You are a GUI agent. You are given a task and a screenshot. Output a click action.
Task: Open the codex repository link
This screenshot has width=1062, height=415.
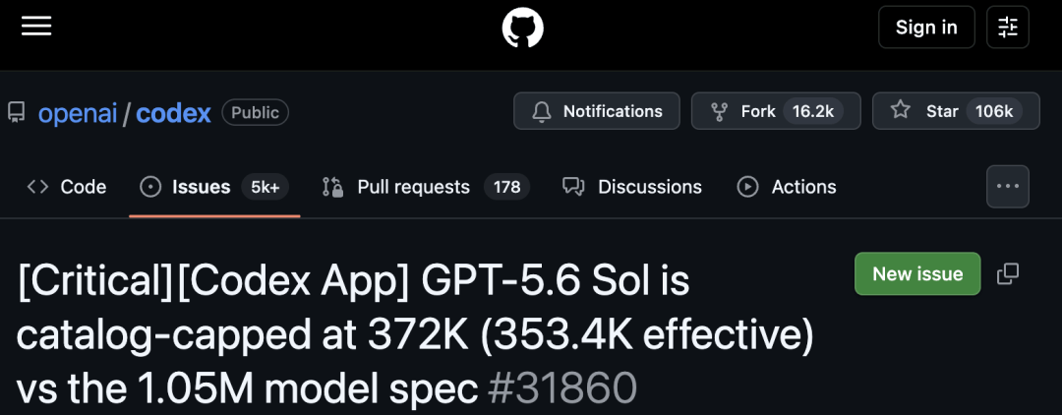[x=173, y=113]
